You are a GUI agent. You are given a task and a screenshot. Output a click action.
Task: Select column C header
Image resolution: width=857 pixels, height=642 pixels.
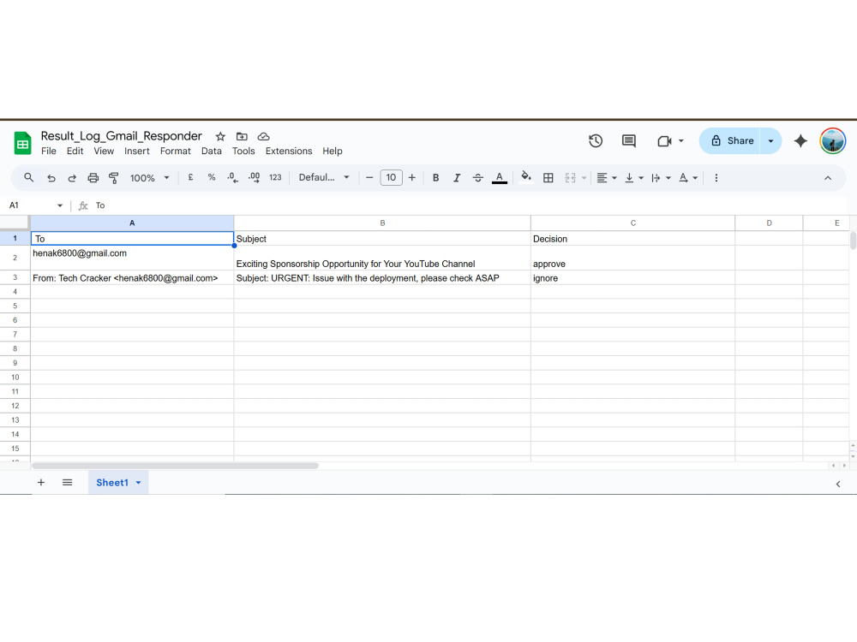click(633, 223)
